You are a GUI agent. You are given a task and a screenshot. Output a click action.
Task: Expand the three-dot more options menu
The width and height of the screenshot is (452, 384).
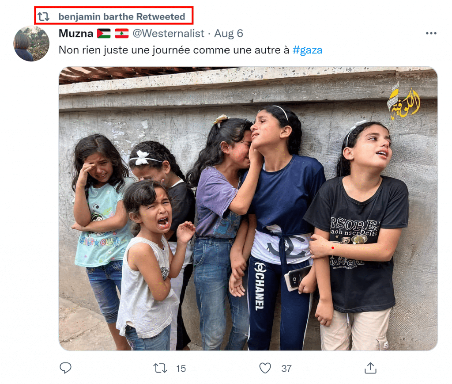pyautogui.click(x=431, y=34)
